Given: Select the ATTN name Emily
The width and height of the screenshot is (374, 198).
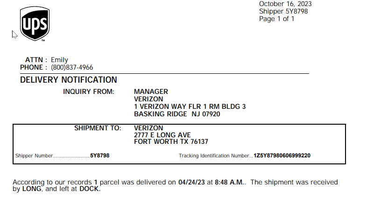Looking at the screenshot, I should [x=59, y=60].
